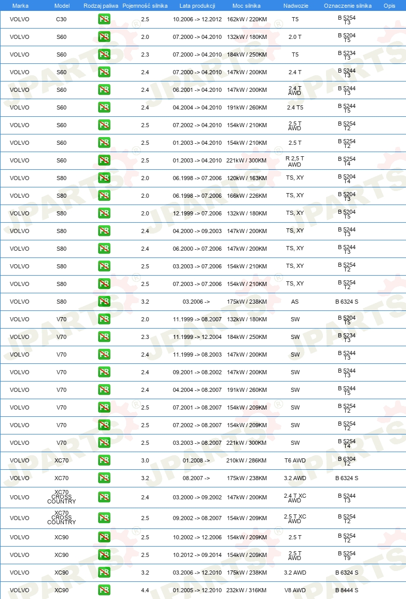Click fuel icon for S60 06.2001 -> 04.2010 row

pos(104,90)
